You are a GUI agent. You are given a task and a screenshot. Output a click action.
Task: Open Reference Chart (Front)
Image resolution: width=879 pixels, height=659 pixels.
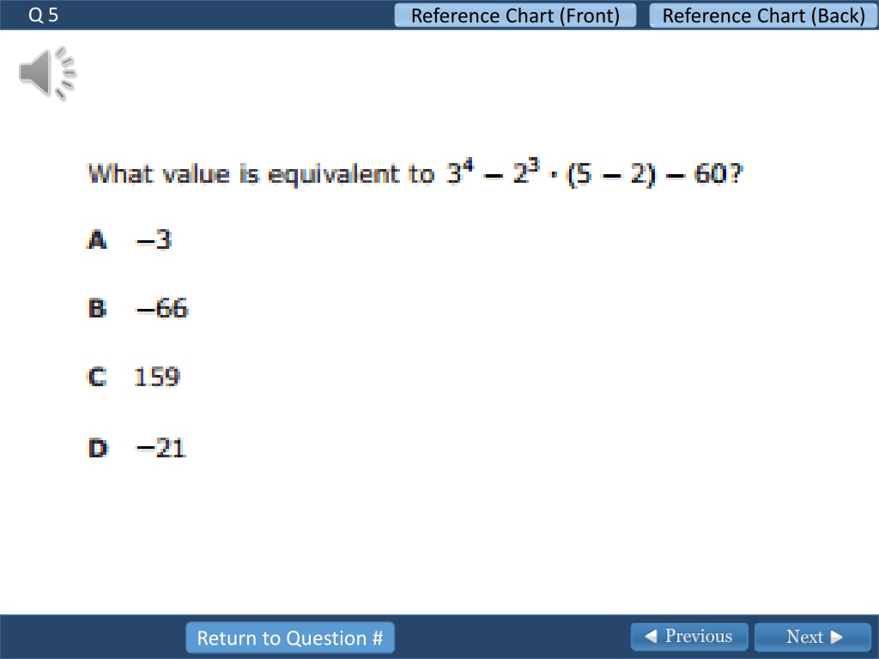[515, 15]
